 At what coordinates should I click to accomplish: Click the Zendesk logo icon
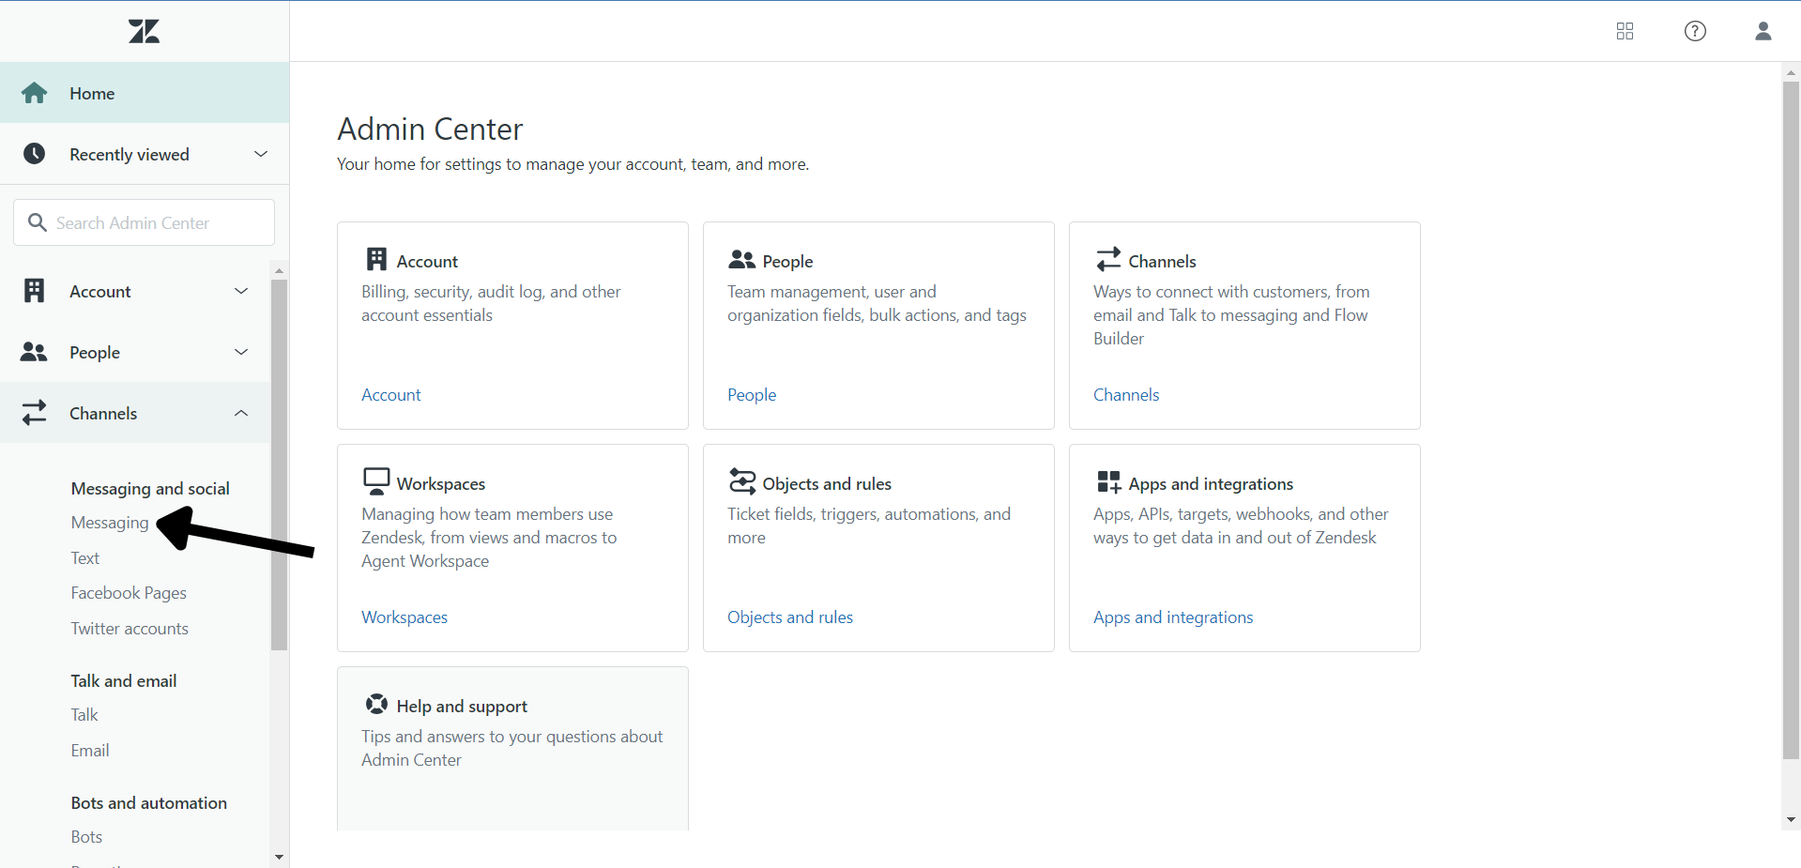[x=145, y=32]
